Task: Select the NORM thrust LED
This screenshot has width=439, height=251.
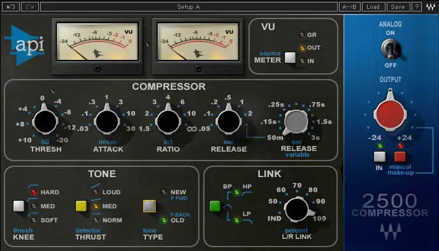Action: tap(96, 220)
